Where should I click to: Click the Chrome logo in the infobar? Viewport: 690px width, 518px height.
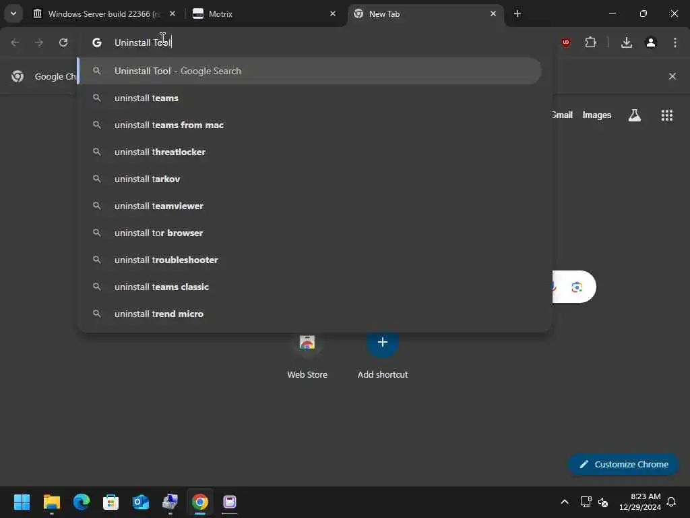(18, 76)
